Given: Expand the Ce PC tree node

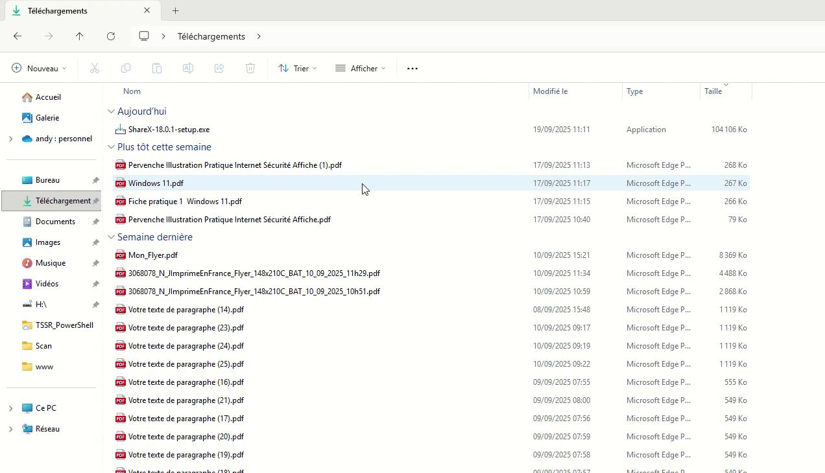Looking at the screenshot, I should click(10, 408).
